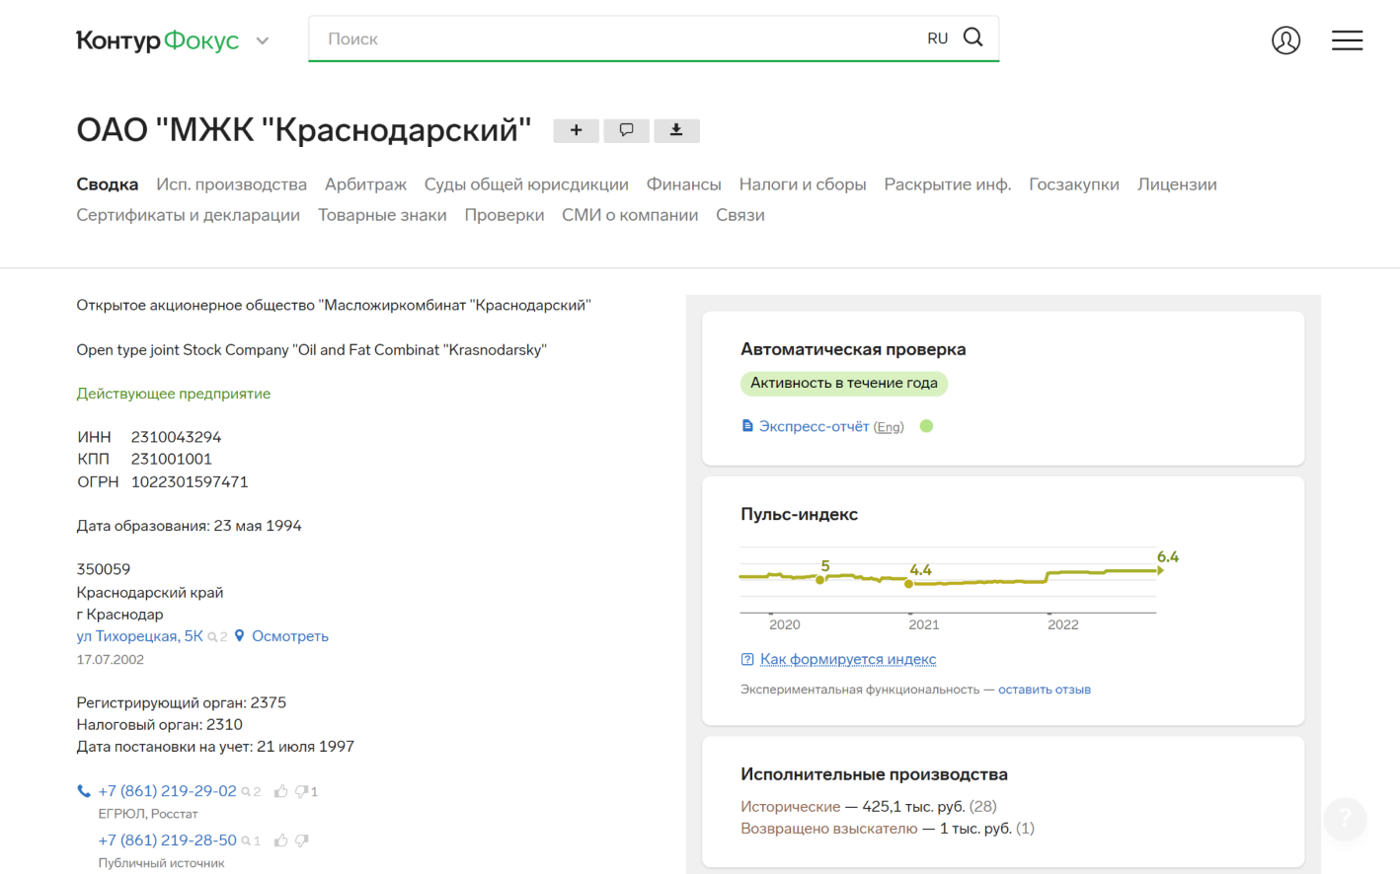
Task: Click the 2021 label on the chart axis
Action: pyautogui.click(x=924, y=624)
